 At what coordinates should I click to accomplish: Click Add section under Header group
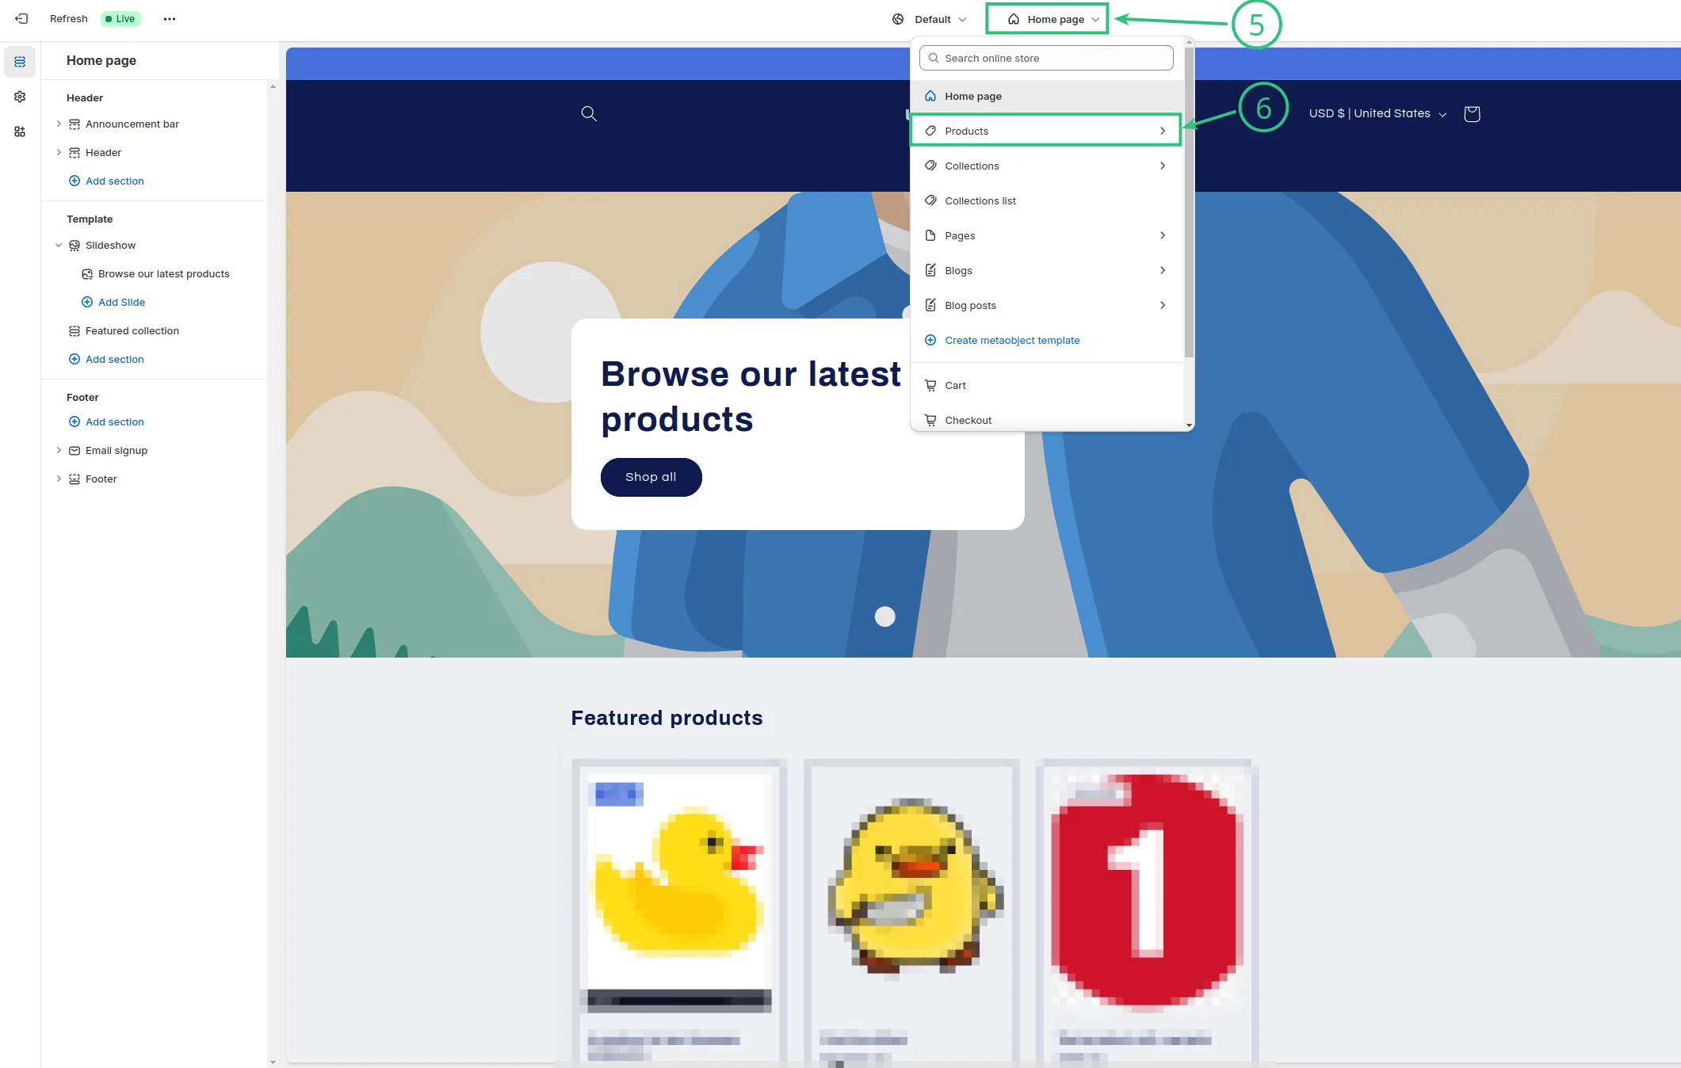point(106,181)
